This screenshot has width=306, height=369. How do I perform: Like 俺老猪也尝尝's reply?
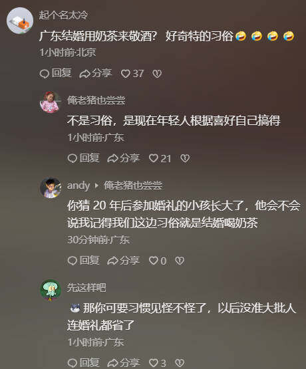pos(160,158)
